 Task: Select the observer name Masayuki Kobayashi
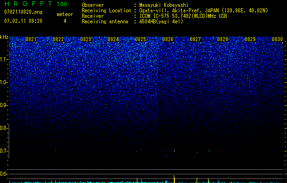pos(164,5)
